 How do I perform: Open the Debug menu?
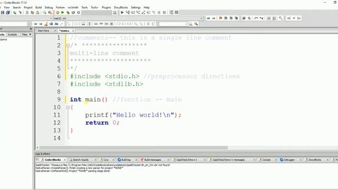point(49,7)
